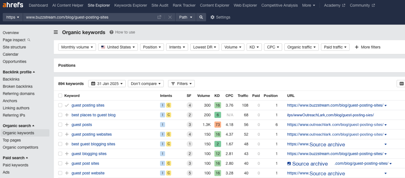Open the Intents filter dropdown

[x=177, y=47]
